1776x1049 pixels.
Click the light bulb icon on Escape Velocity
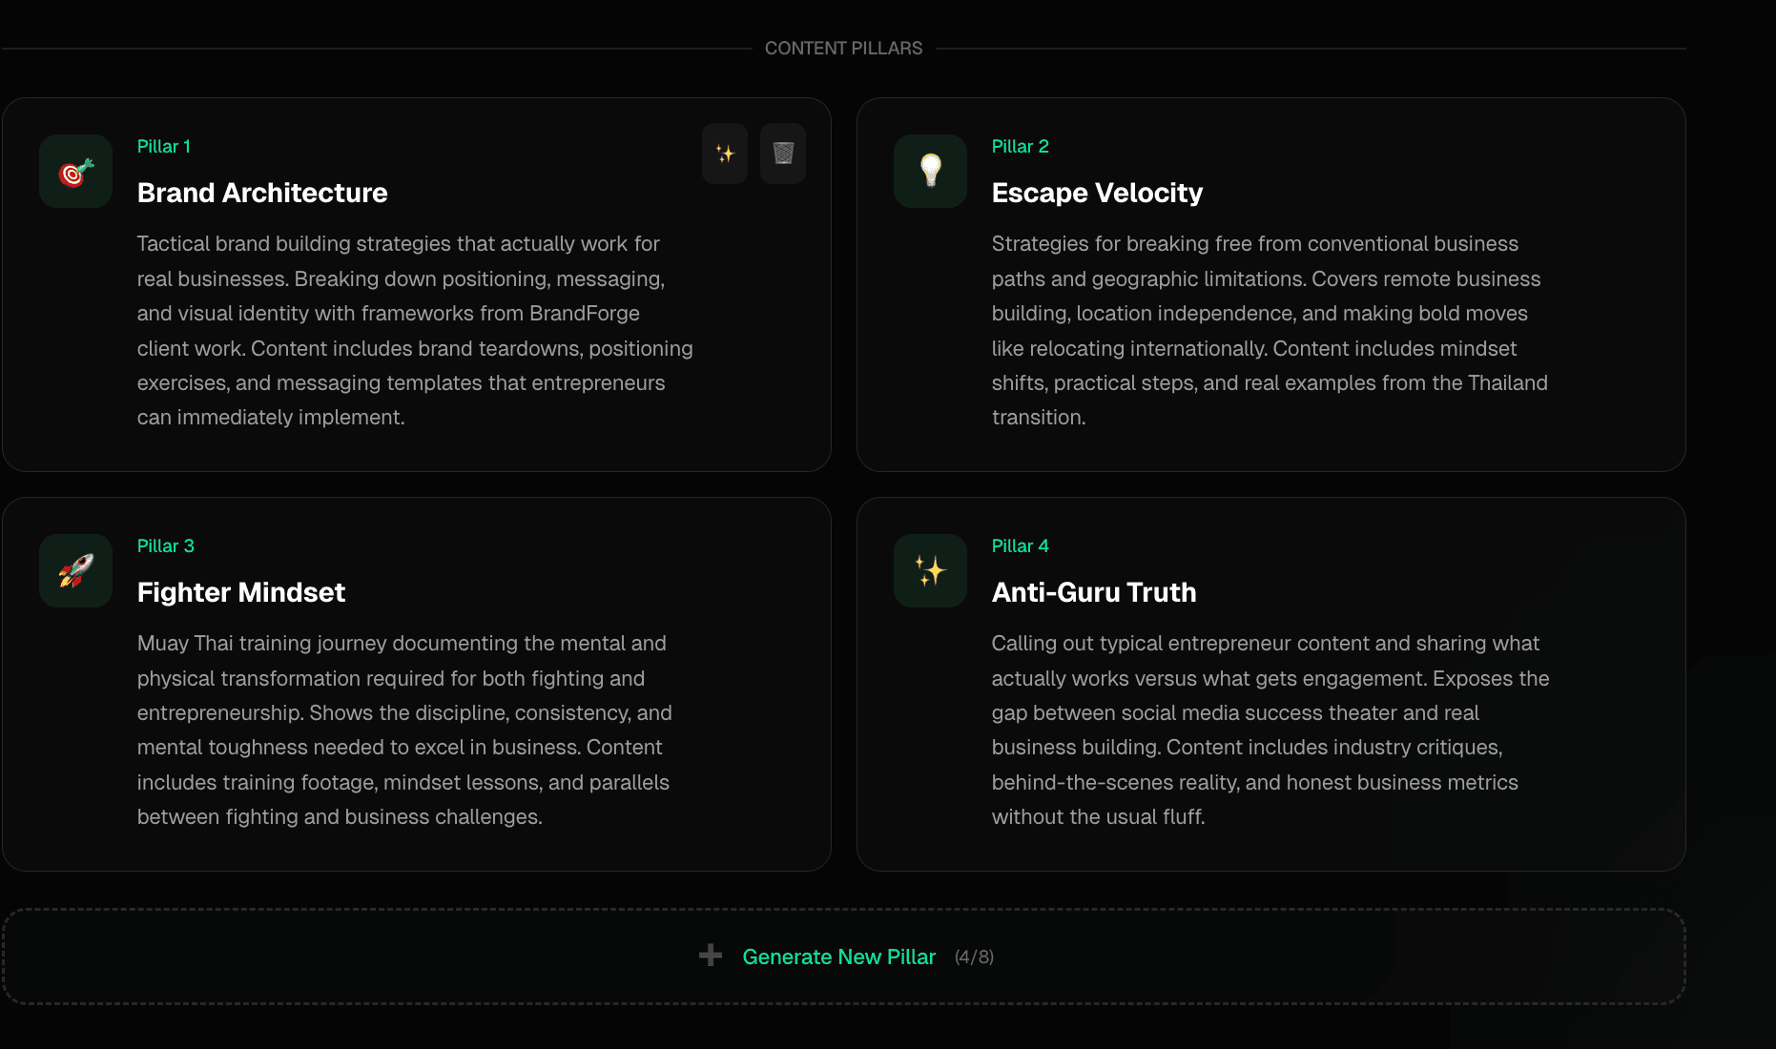pyautogui.click(x=929, y=172)
